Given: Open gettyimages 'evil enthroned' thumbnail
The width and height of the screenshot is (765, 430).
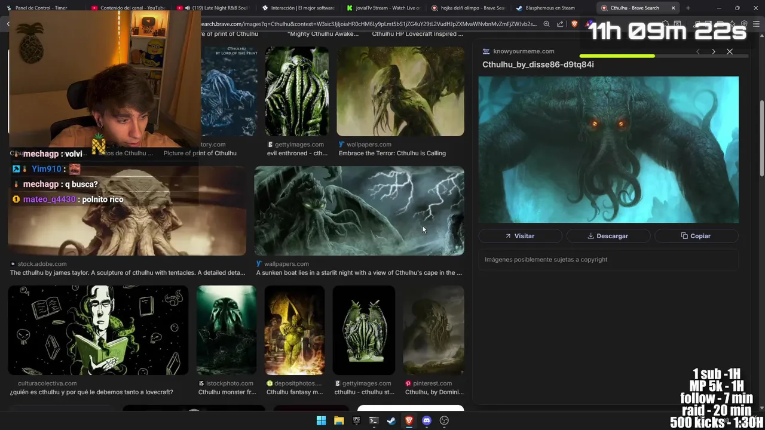Looking at the screenshot, I should (x=297, y=91).
